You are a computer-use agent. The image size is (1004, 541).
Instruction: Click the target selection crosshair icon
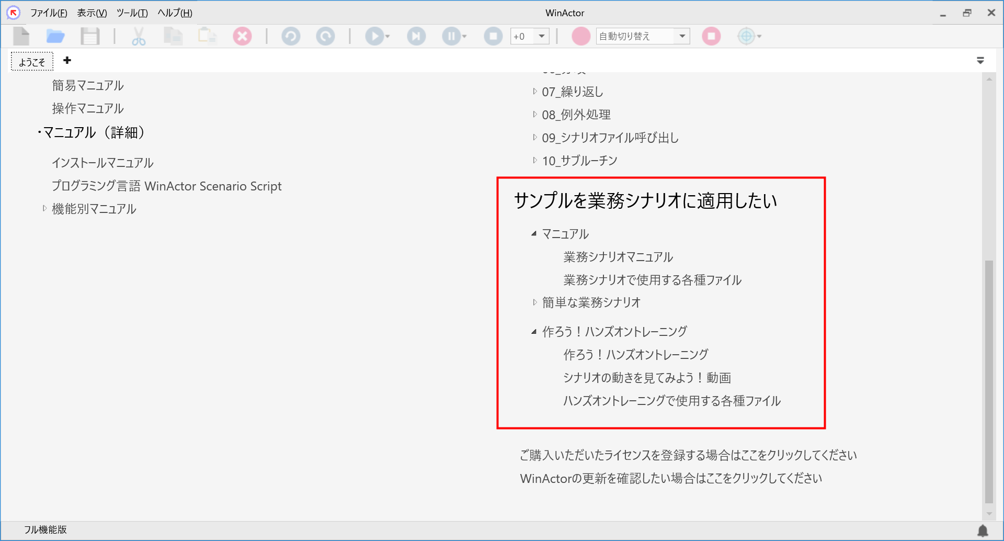pyautogui.click(x=746, y=36)
